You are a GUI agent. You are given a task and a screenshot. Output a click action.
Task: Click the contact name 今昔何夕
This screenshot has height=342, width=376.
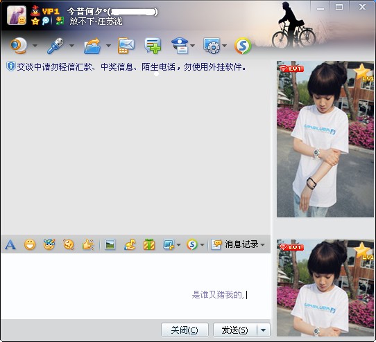point(87,11)
